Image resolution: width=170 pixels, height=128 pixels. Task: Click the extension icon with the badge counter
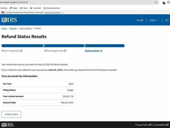tap(164, 2)
